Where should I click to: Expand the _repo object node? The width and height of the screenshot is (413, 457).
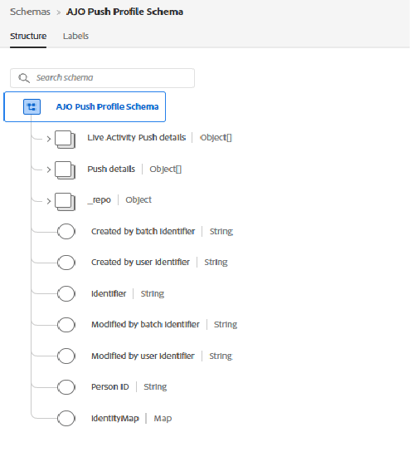[x=49, y=201]
